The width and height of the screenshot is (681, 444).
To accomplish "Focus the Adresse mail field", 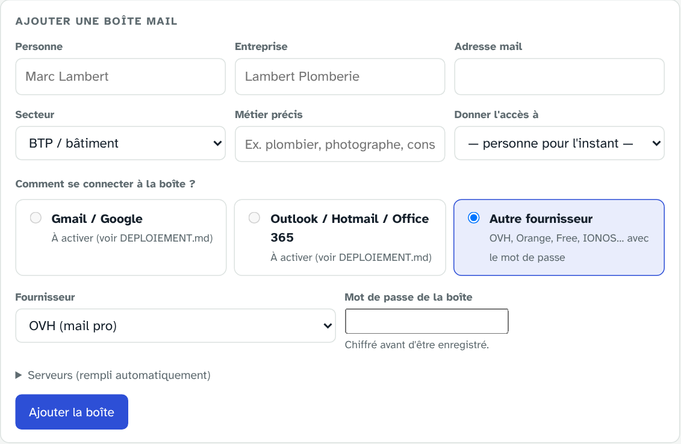I will pos(559,77).
